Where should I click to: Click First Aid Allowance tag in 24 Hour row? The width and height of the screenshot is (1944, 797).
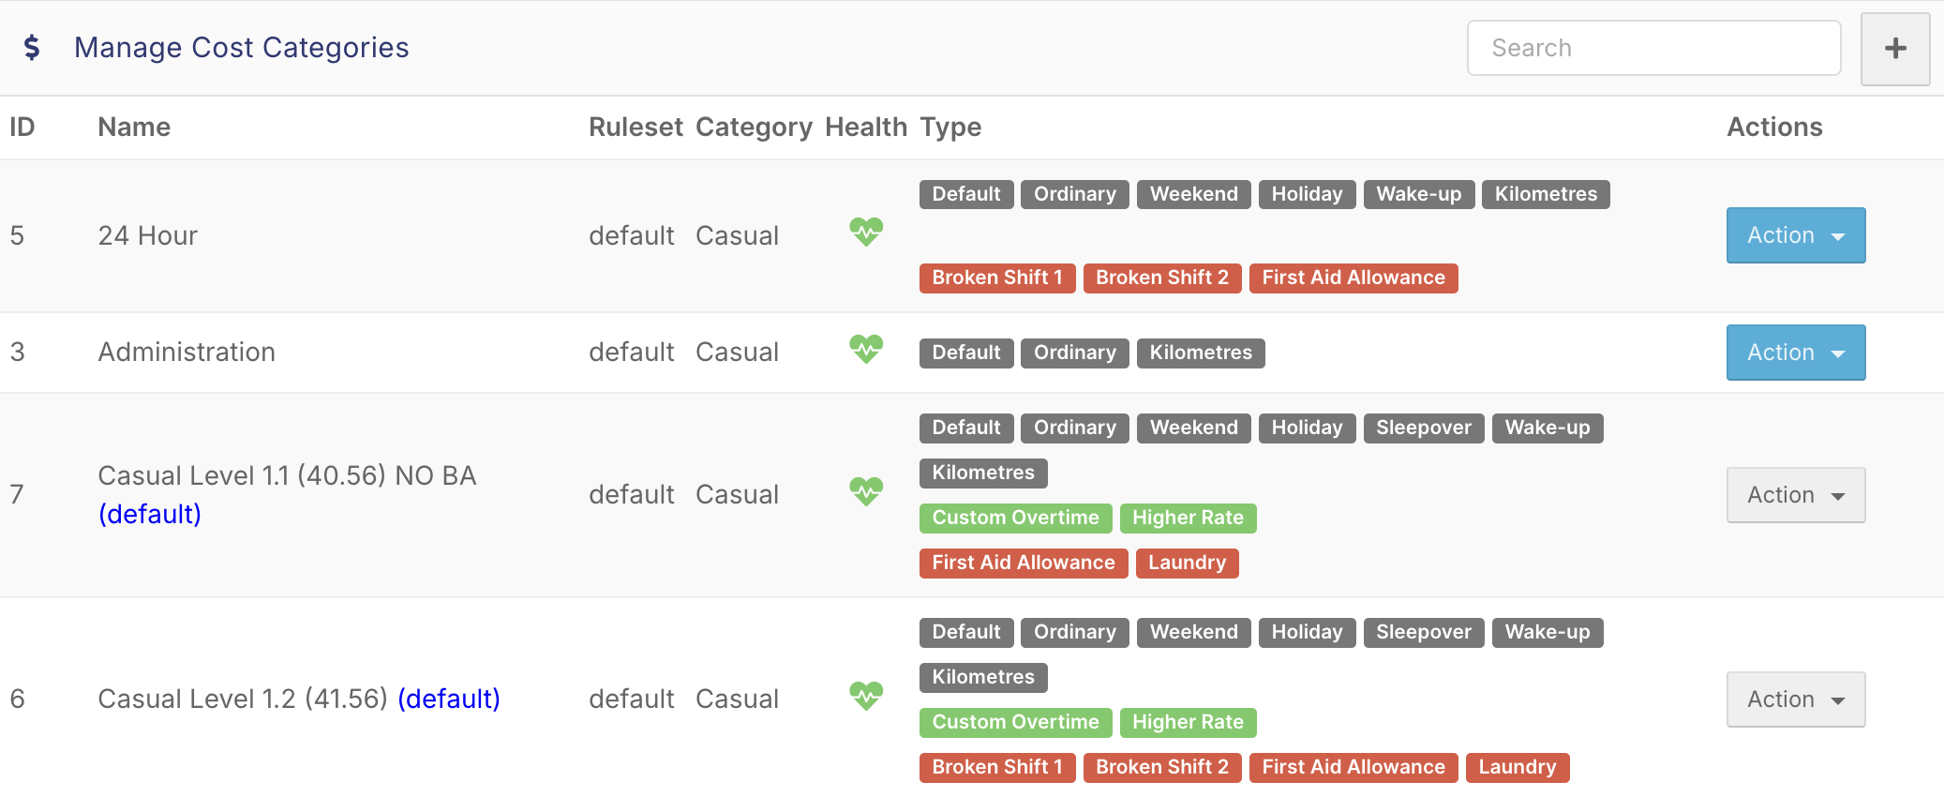[1353, 278]
